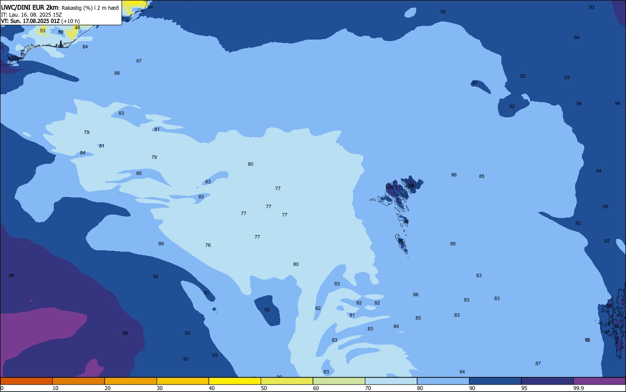
Task: Click the purple legend swatch above 99.9
Action: click(599, 381)
